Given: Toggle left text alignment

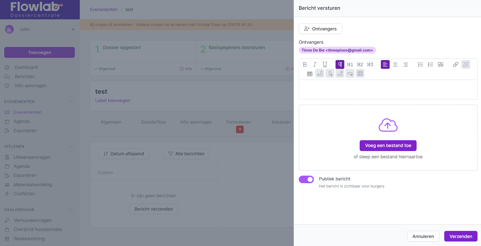Looking at the screenshot, I should pos(385,65).
